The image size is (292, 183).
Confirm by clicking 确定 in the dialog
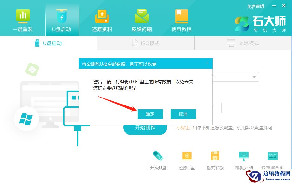point(150,114)
